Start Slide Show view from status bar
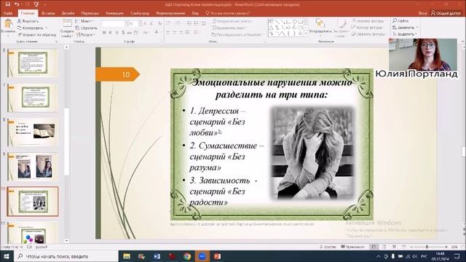This screenshot has width=466, height=262. (x=404, y=247)
